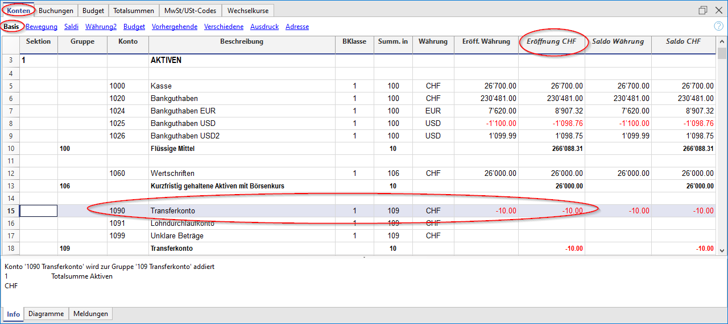The width and height of the screenshot is (728, 324).
Task: Click the Adresse view link
Action: point(297,27)
